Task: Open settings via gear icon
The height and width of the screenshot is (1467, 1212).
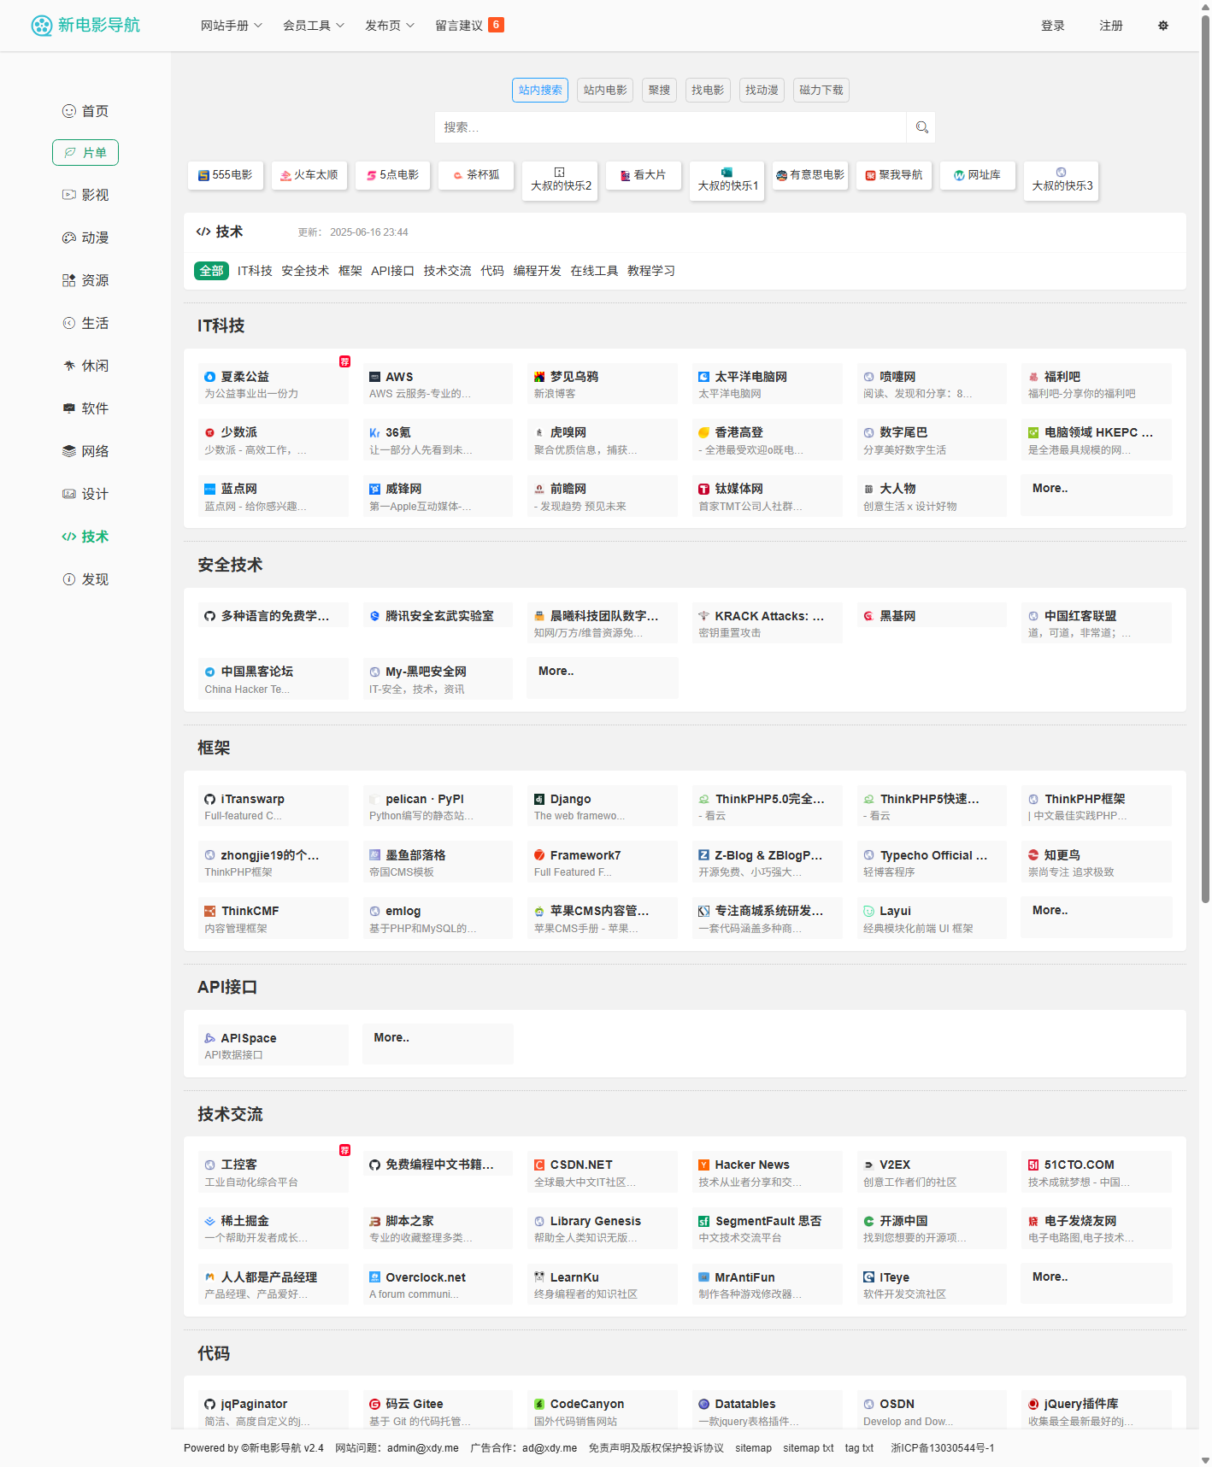Action: coord(1162,26)
